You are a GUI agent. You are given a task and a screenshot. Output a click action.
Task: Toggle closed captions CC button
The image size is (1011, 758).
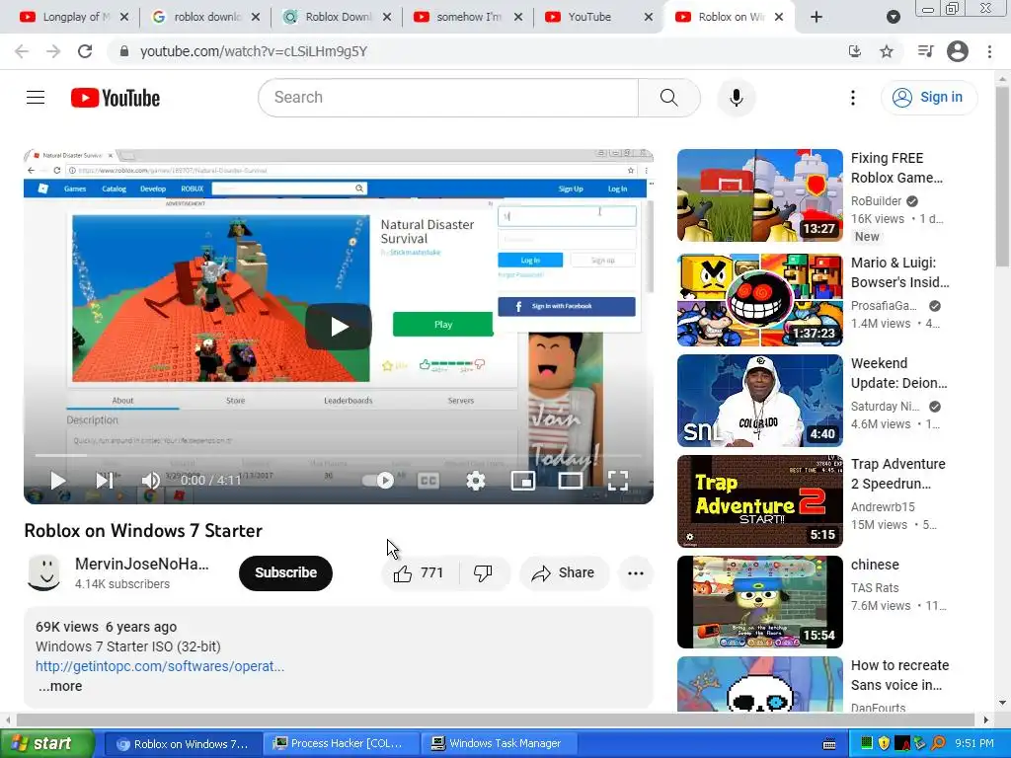point(428,481)
